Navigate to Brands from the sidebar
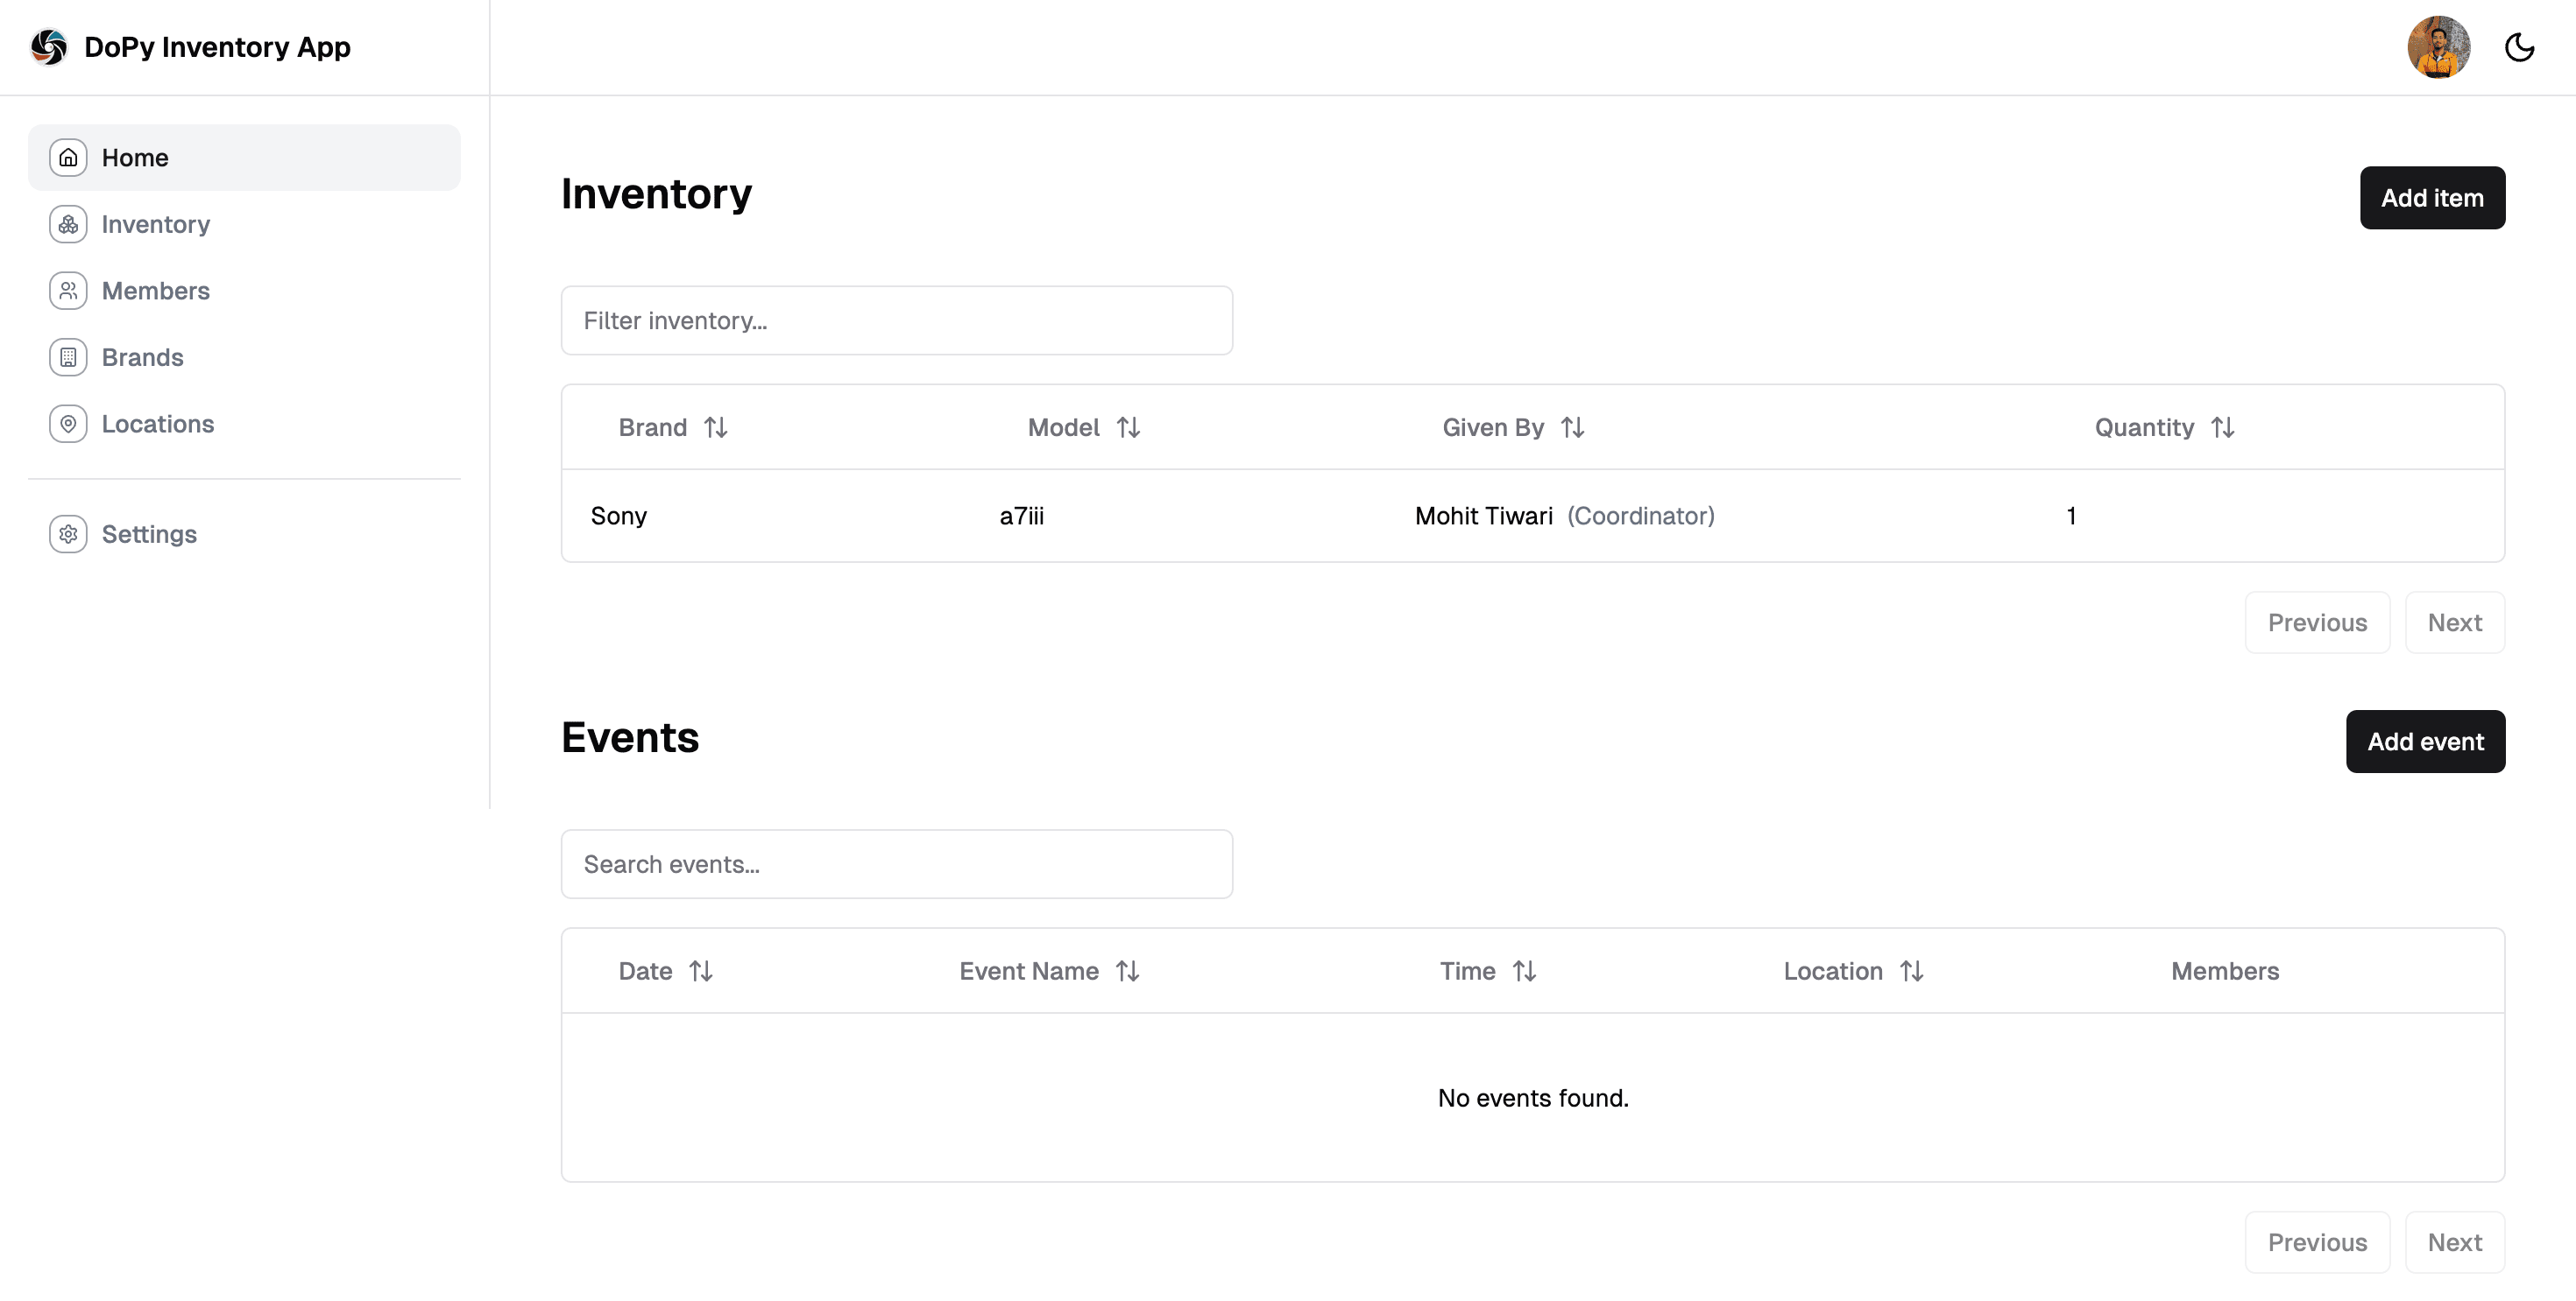This screenshot has height=1301, width=2576. pos(142,356)
